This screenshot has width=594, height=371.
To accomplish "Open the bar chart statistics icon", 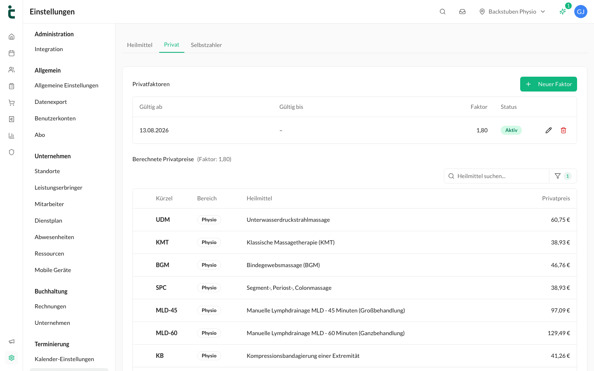I will pyautogui.click(x=12, y=136).
